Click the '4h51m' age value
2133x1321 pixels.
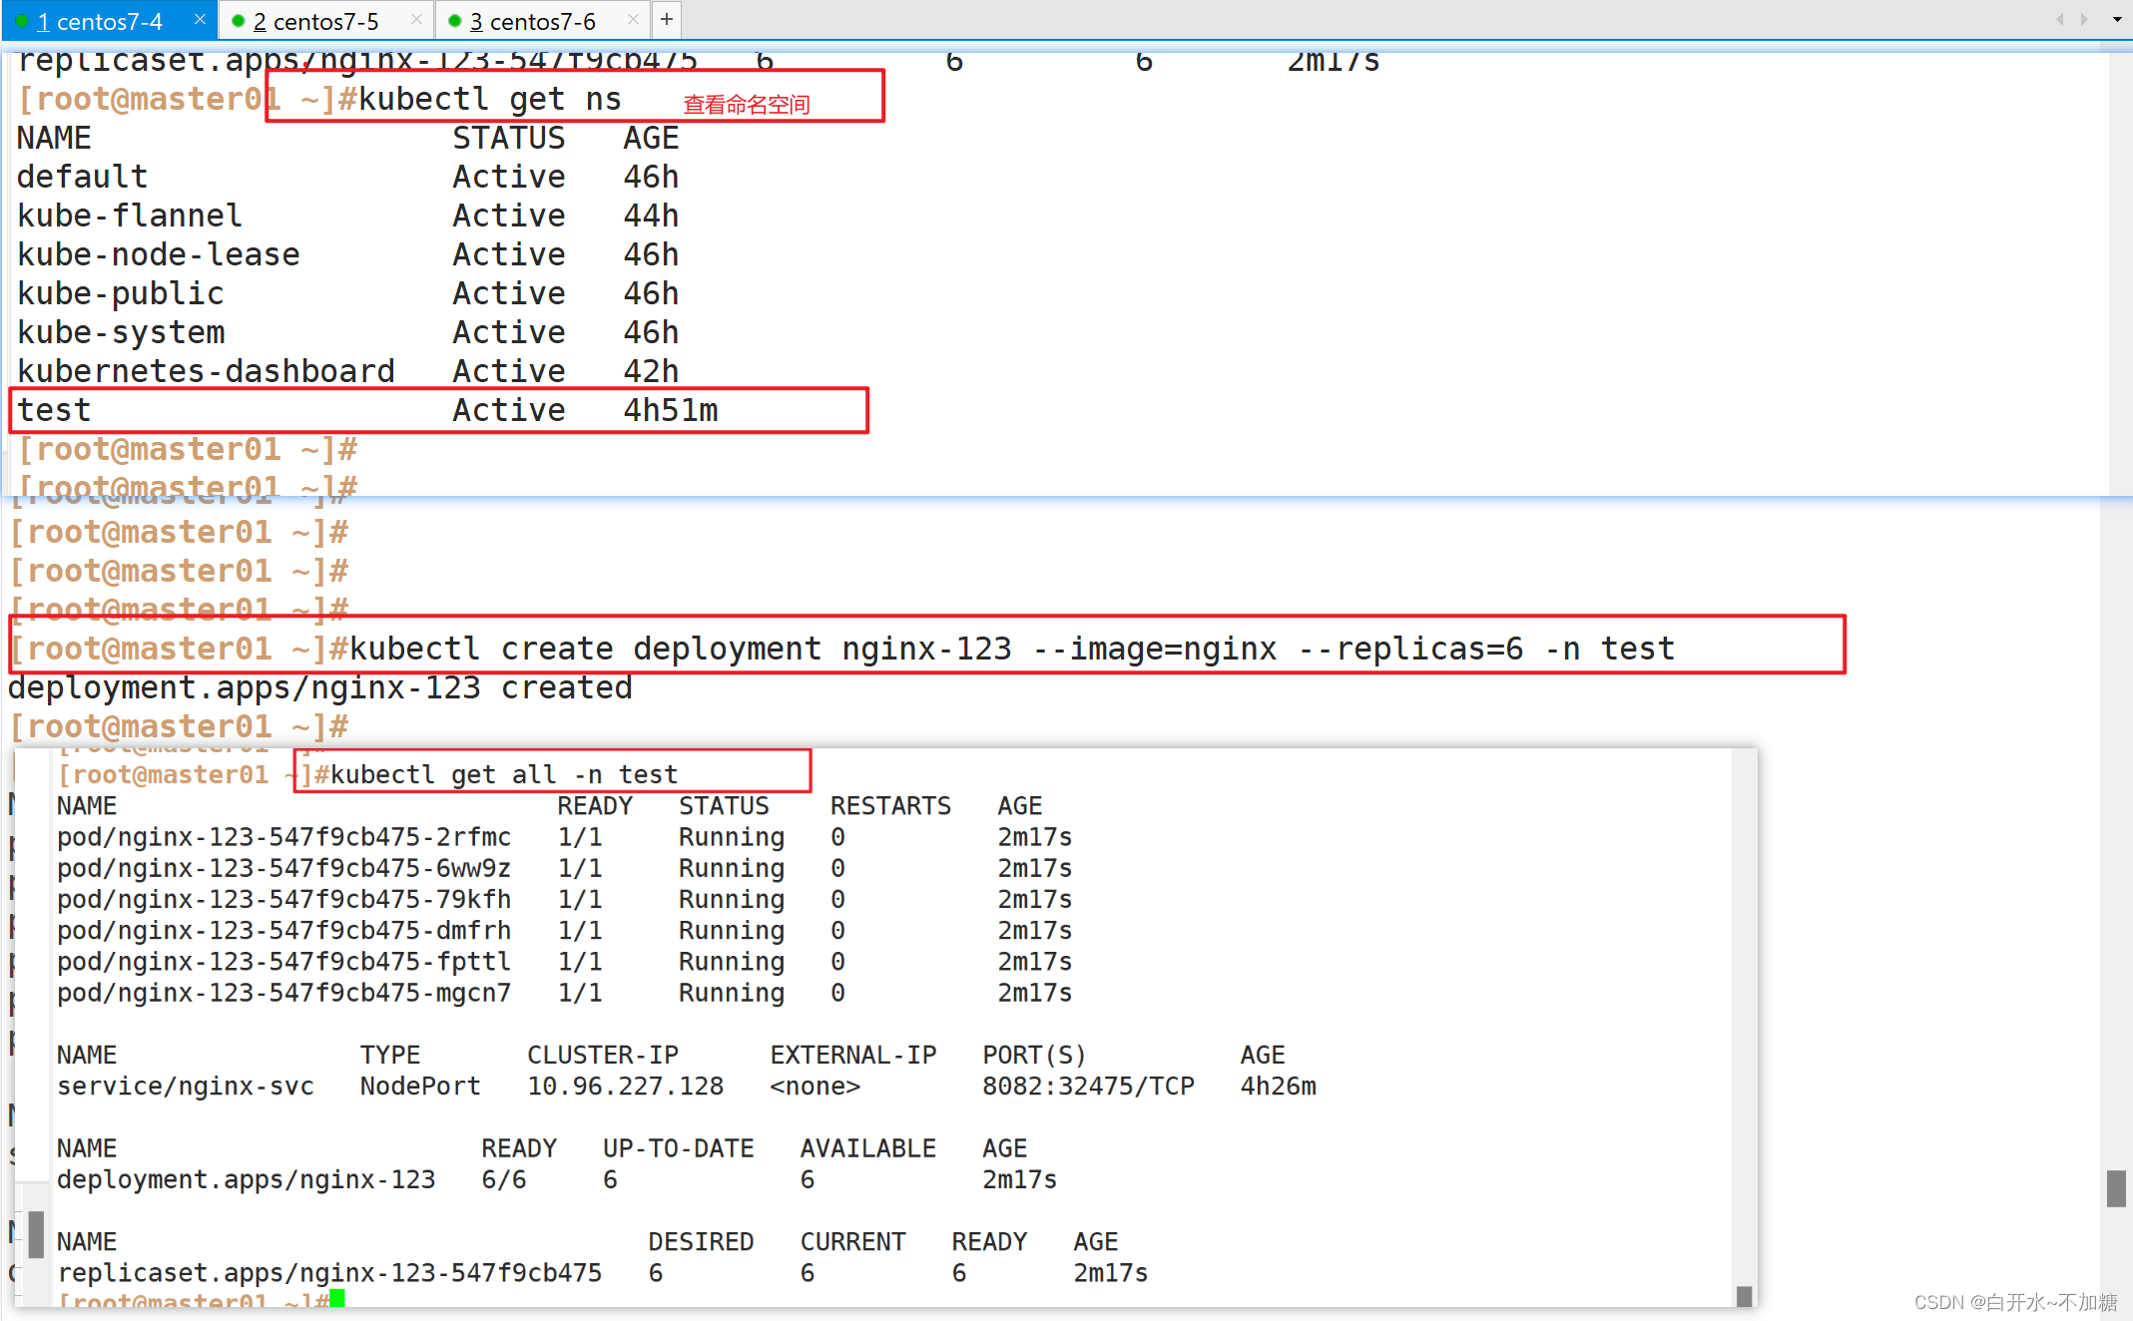(x=671, y=410)
